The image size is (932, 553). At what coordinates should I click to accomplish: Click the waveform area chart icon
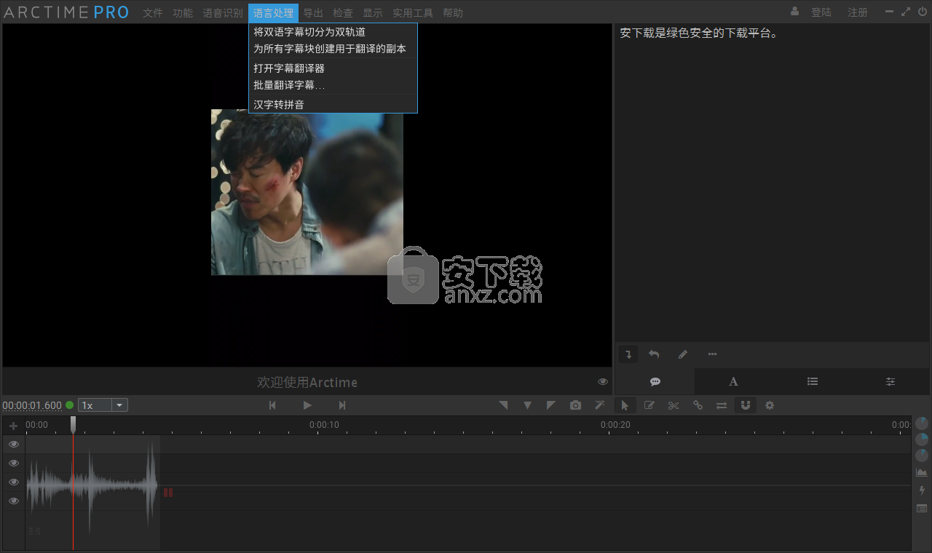tap(922, 472)
